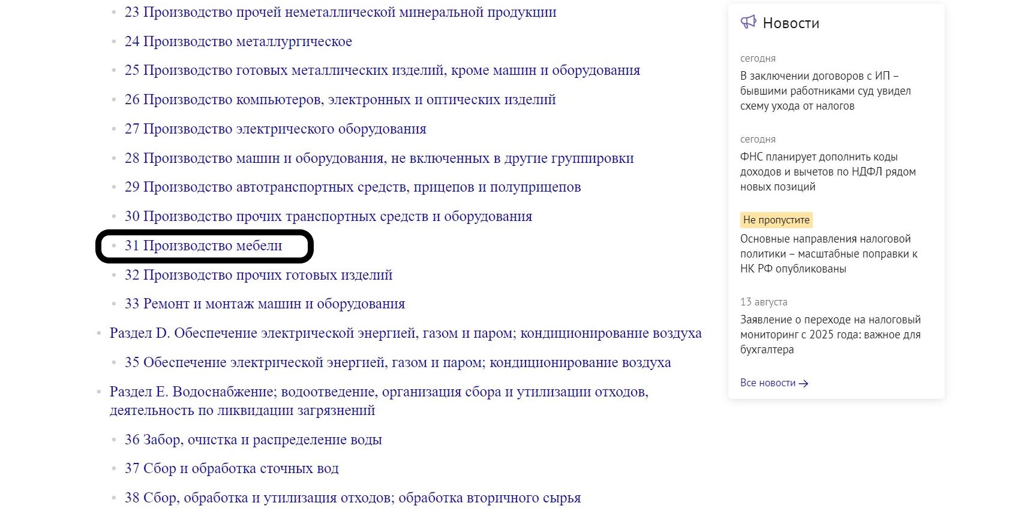
Task: Select 36 Забор, очистка и распределение воды
Action: pos(253,440)
